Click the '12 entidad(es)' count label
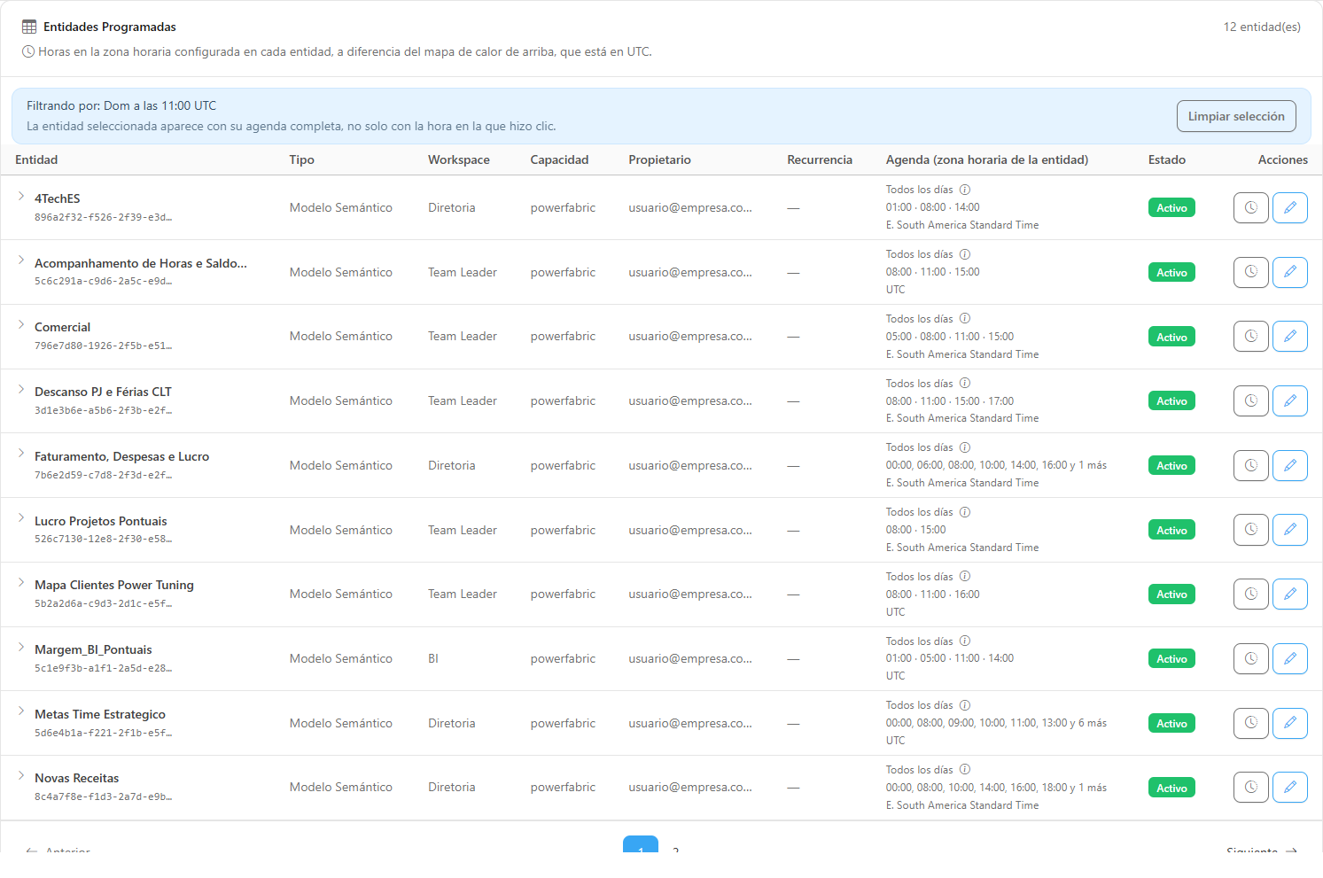The width and height of the screenshot is (1323, 878). pyautogui.click(x=1262, y=27)
